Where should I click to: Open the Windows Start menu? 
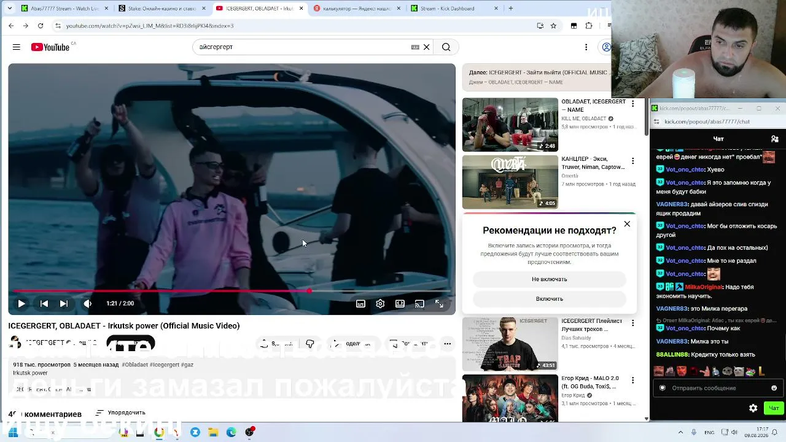[x=13, y=432]
